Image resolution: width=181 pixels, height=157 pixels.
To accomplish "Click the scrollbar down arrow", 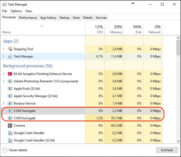I will point(178,141).
